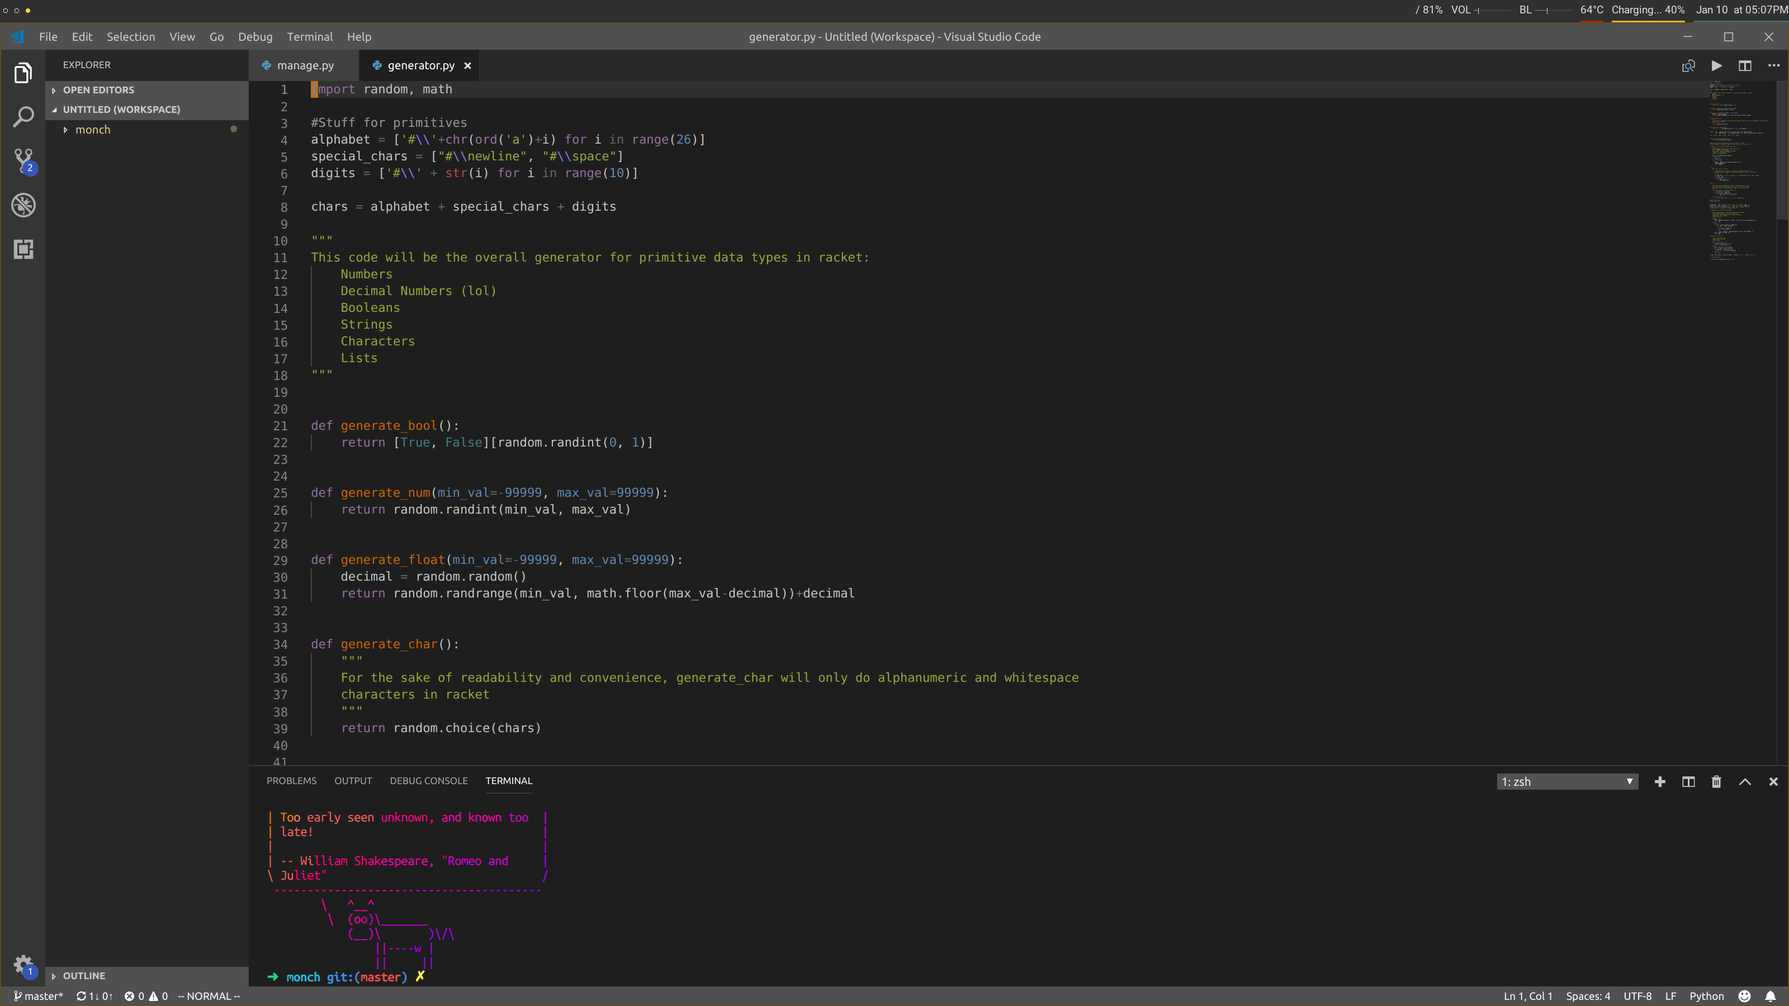Viewport: 1789px width, 1006px height.
Task: Open the View menu
Action: coord(182,37)
